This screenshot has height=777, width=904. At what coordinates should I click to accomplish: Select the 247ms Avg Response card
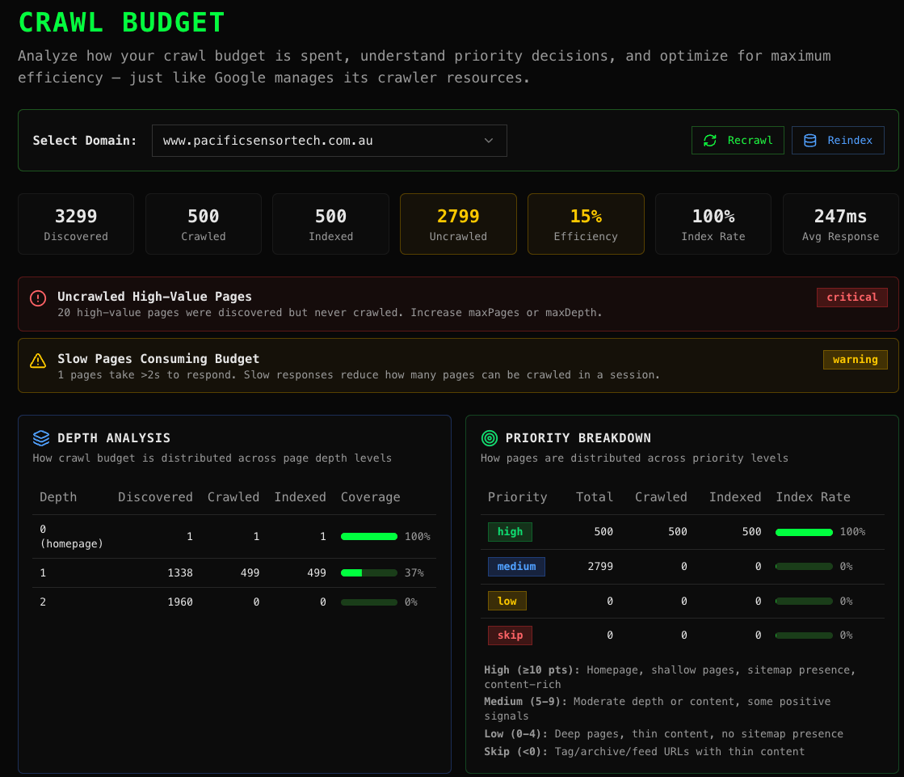click(x=840, y=224)
